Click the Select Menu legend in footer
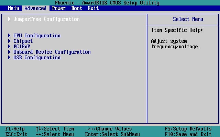Screen dimensions: 220x137 pyautogui.click(x=55, y=134)
